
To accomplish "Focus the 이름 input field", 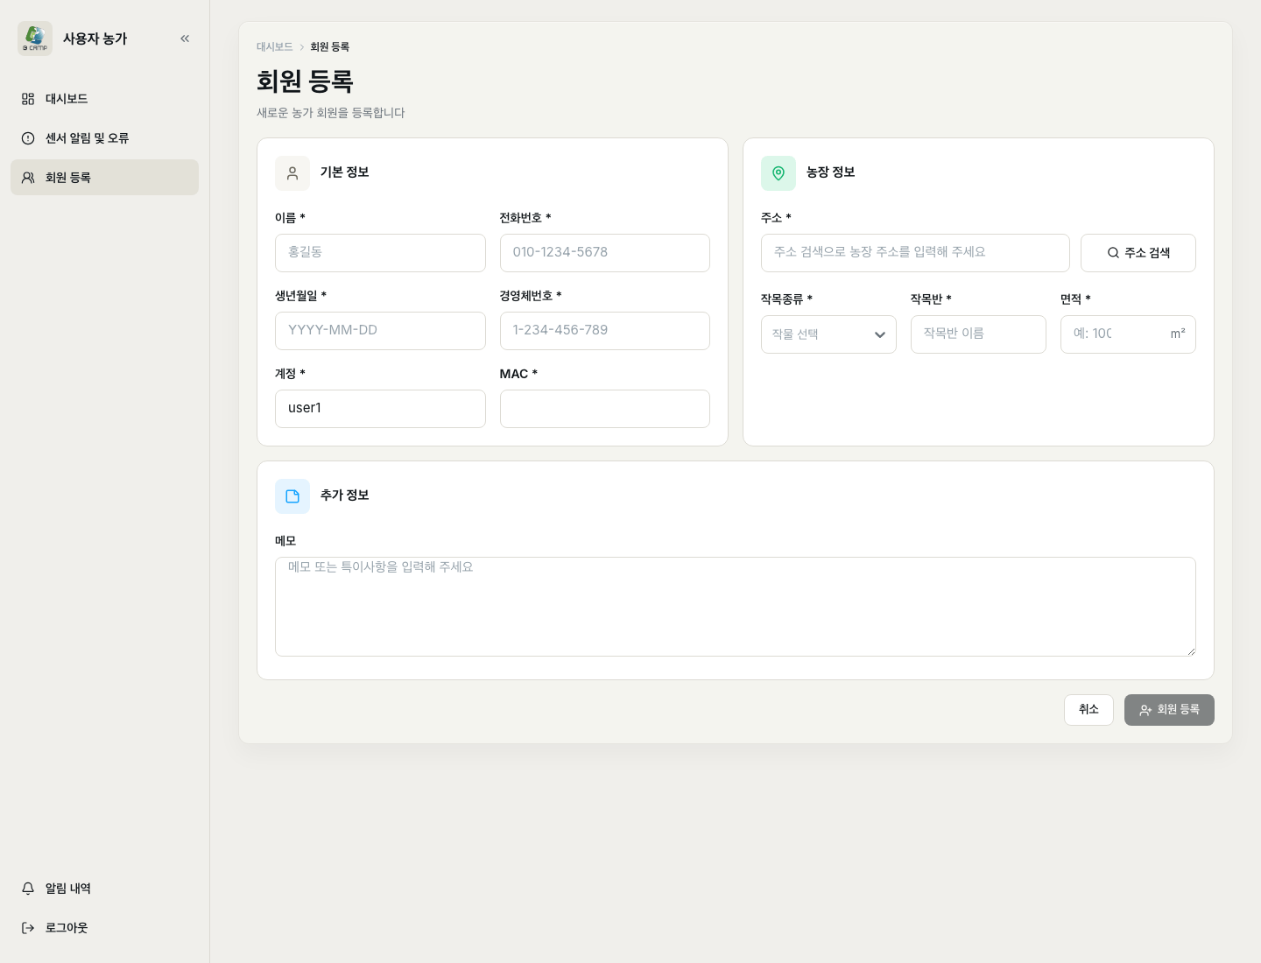I will pyautogui.click(x=380, y=253).
